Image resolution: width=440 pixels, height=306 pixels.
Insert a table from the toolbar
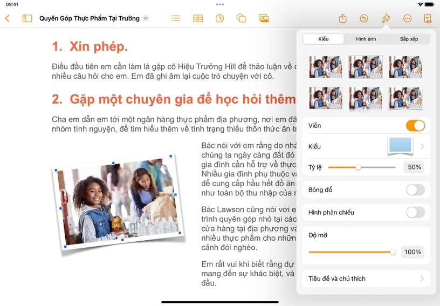(x=198, y=18)
